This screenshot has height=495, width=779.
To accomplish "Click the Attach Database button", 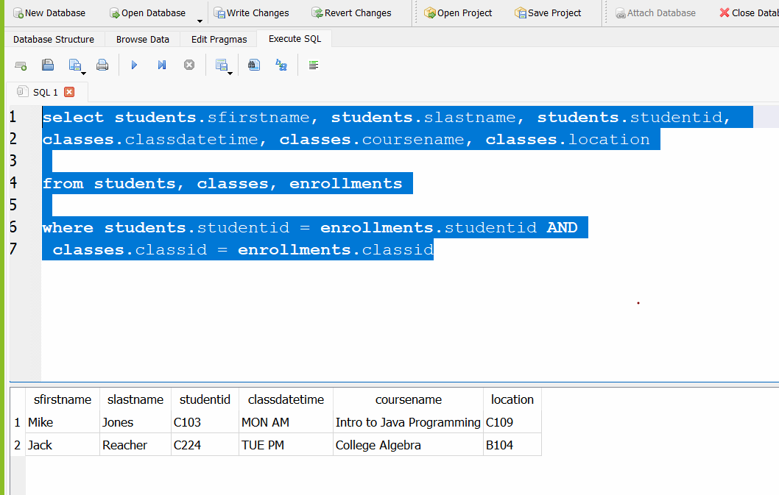I will [x=655, y=13].
